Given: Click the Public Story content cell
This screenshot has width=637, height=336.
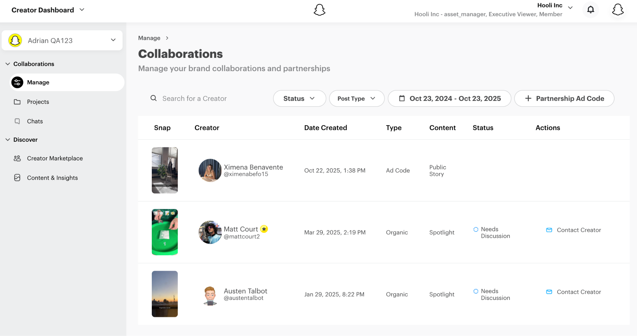Looking at the screenshot, I should pyautogui.click(x=438, y=171).
